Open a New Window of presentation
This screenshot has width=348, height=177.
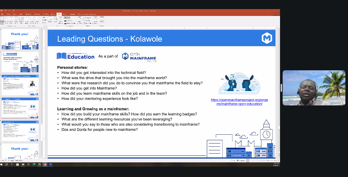click(x=80, y=20)
